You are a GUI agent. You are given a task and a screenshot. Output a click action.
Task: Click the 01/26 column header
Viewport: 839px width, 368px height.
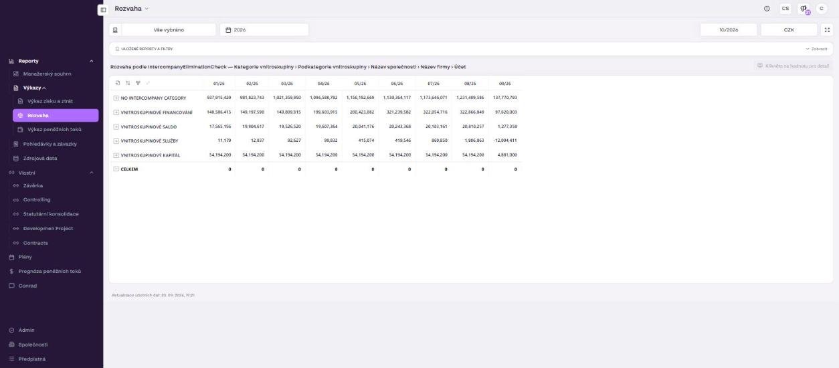click(x=219, y=84)
